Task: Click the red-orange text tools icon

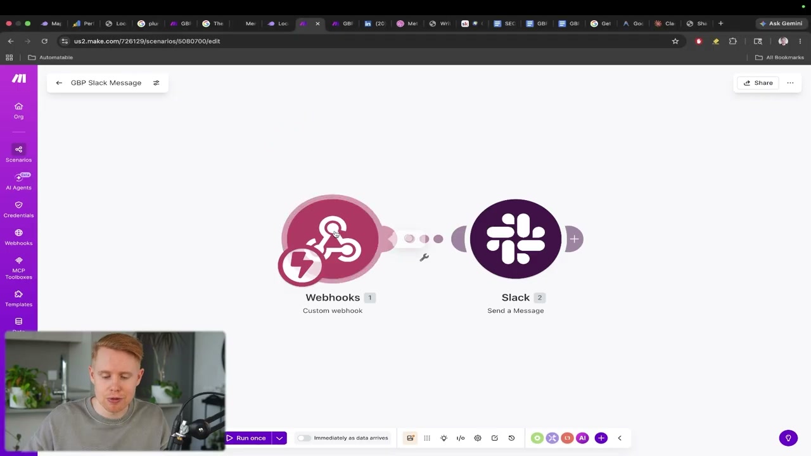Action: (568, 438)
